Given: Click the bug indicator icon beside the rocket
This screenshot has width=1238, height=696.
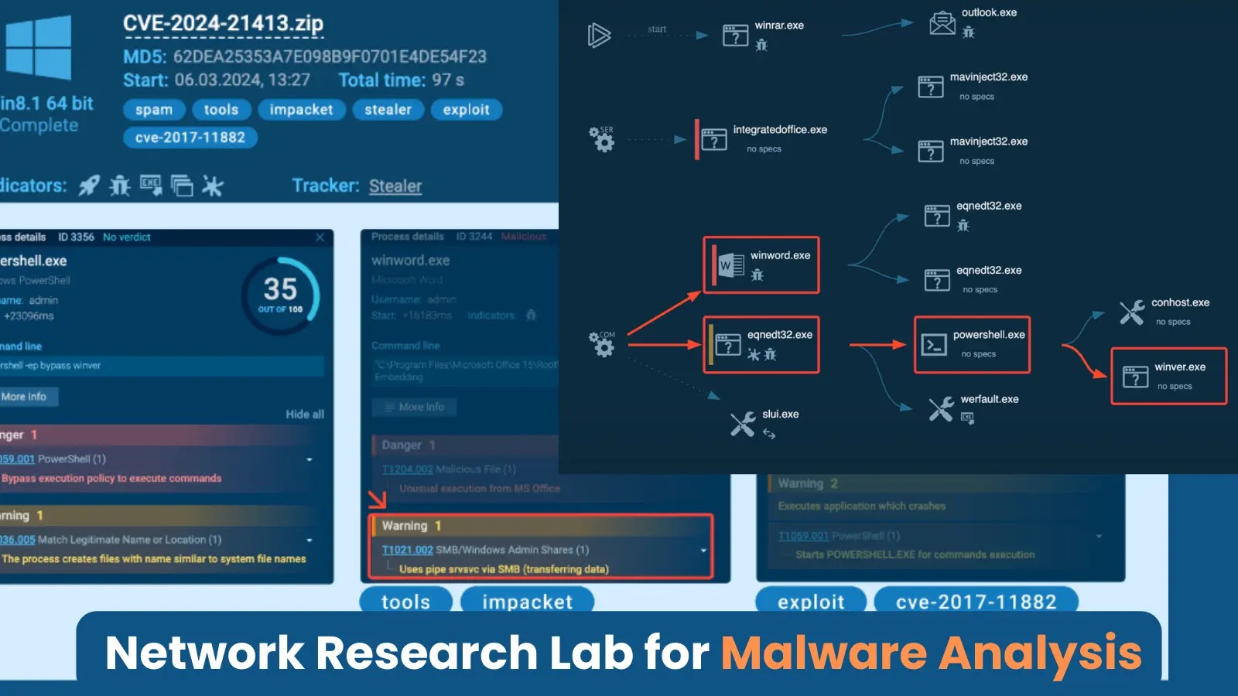Looking at the screenshot, I should tap(120, 186).
